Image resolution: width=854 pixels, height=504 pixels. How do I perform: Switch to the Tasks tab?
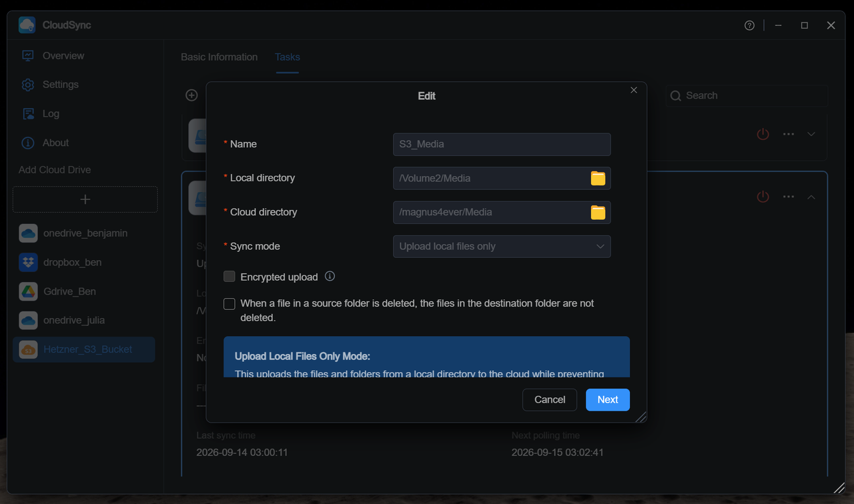click(x=288, y=57)
